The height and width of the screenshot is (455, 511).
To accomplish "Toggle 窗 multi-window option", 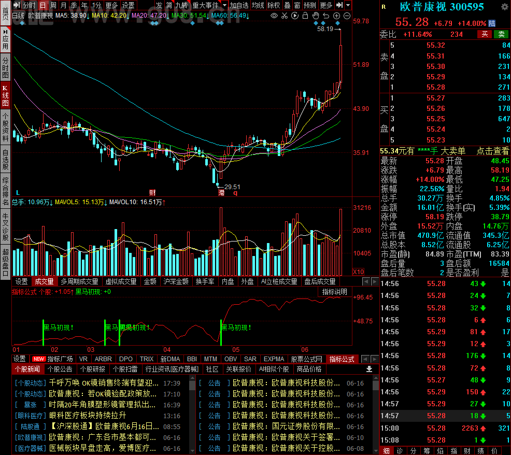I will click(297, 5).
